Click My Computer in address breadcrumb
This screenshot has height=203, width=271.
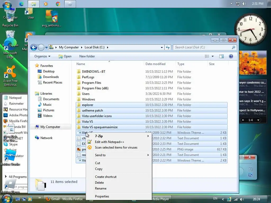[69, 47]
